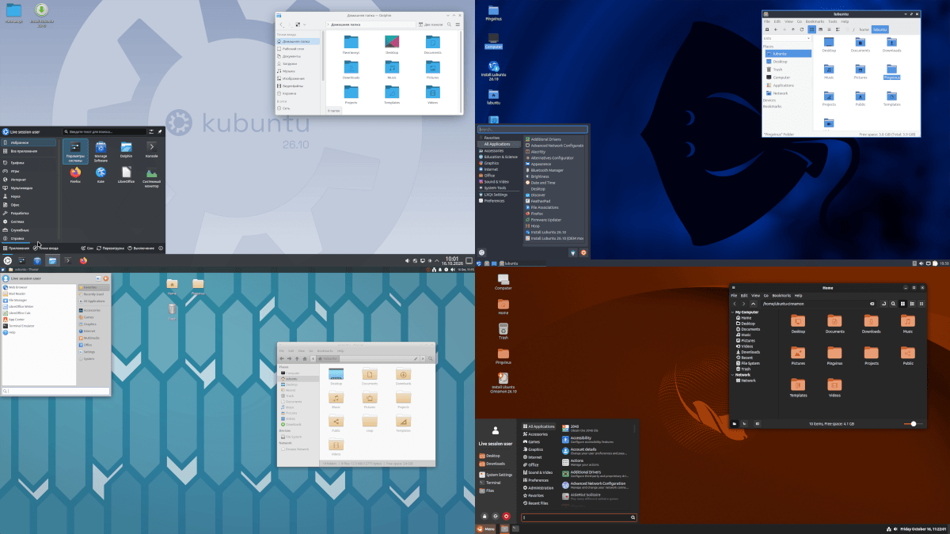Click Cinnamon menu application list scrollbar
This screenshot has height=534, width=950.
635,428
